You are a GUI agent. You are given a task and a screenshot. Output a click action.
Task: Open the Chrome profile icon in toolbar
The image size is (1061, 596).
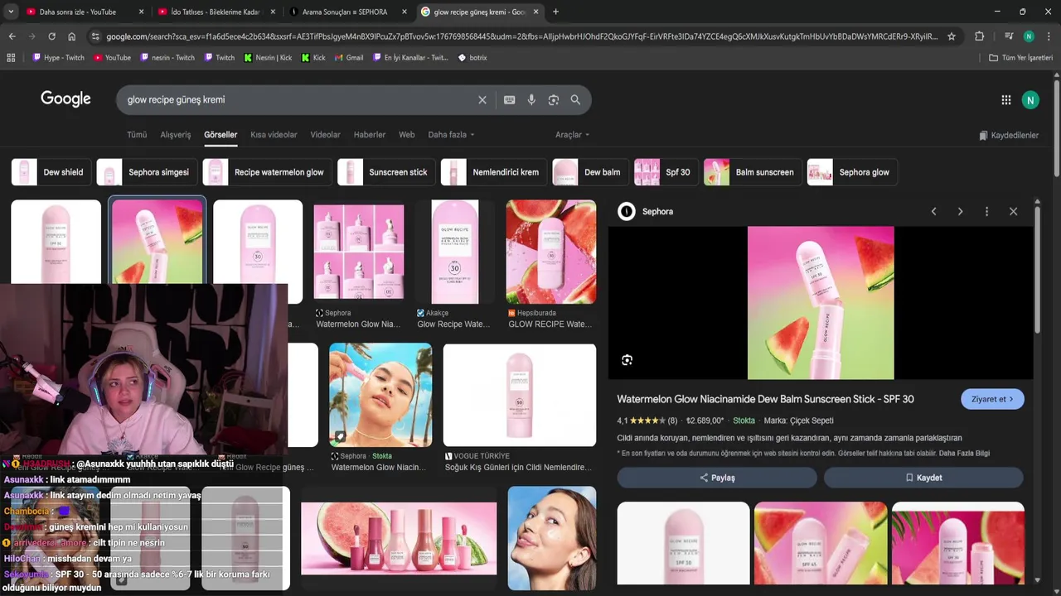[1029, 36]
